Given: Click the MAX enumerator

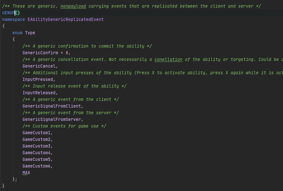Looking at the screenshot, I should (26, 173).
